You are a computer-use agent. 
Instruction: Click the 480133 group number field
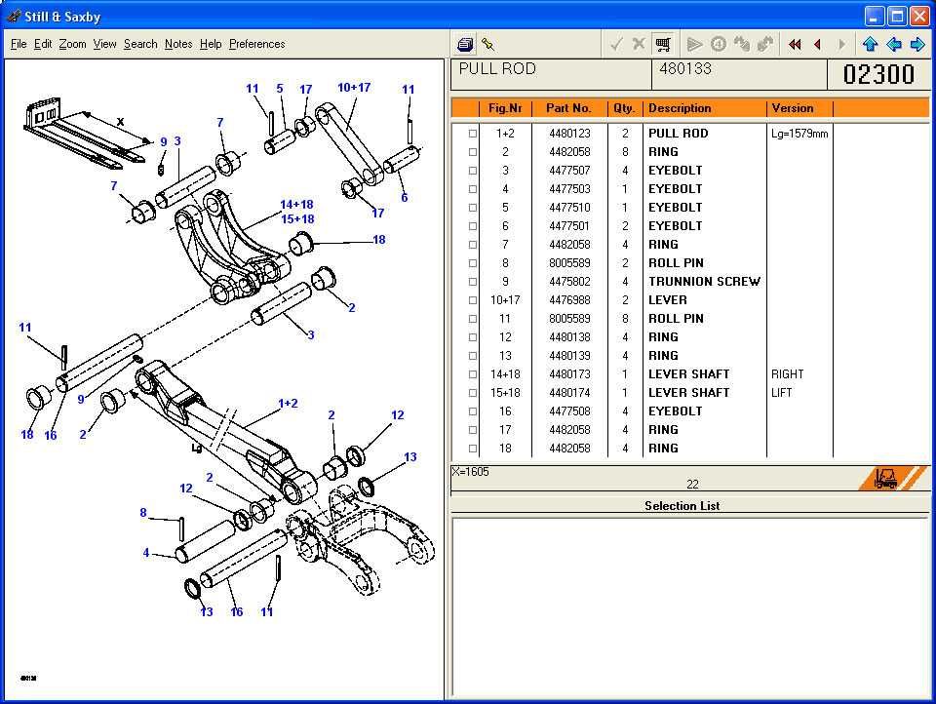[x=738, y=75]
